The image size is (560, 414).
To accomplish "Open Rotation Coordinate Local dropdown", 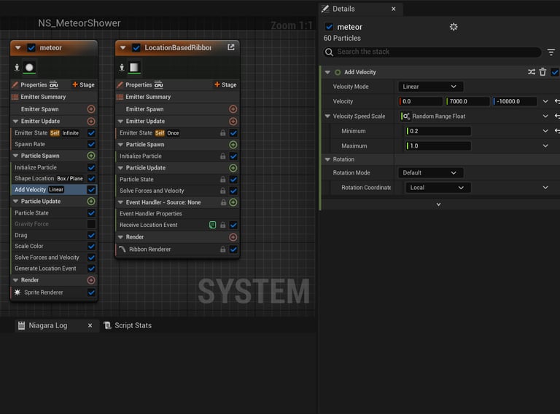I will click(x=437, y=188).
